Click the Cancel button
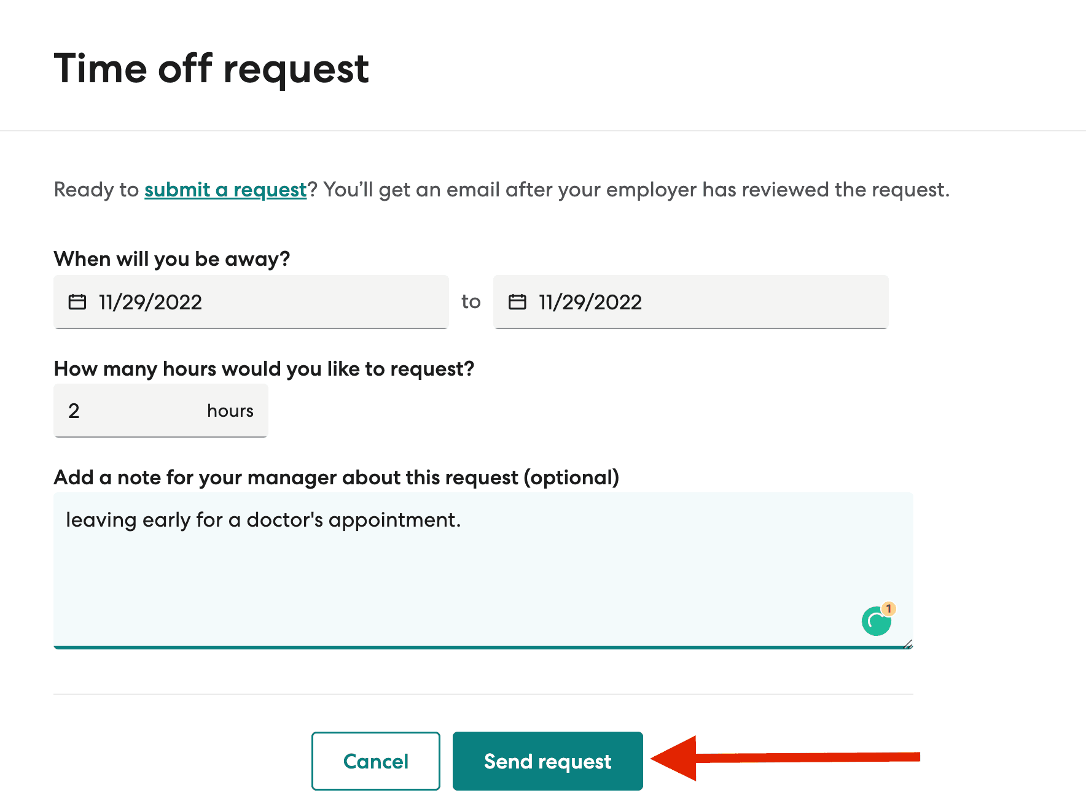1086x809 pixels. click(376, 761)
